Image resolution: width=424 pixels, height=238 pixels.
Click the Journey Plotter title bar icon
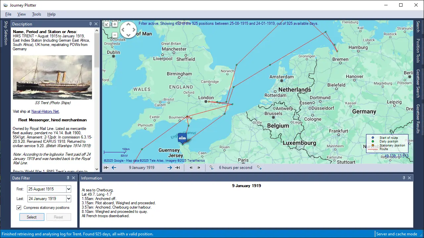tap(5, 5)
